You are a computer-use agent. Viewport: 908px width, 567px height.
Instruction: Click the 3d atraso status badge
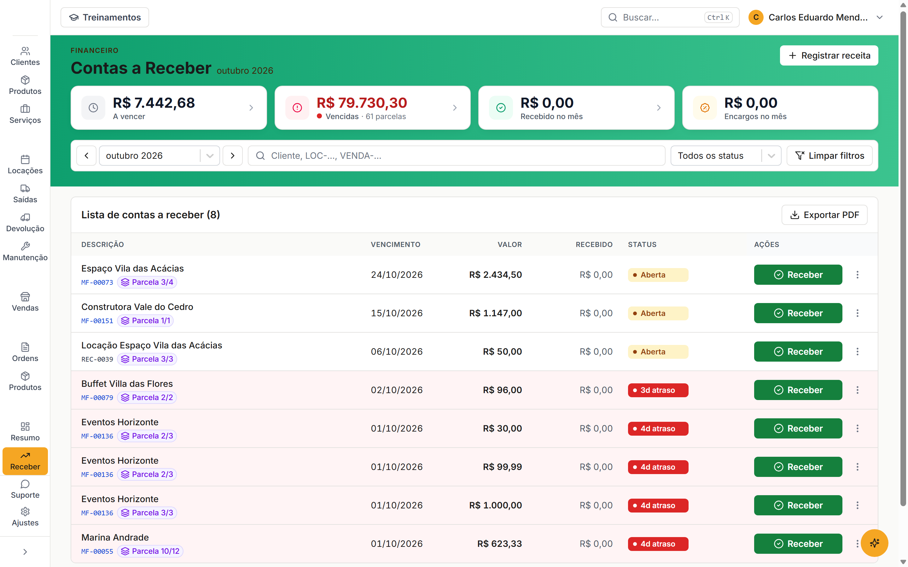click(x=658, y=390)
